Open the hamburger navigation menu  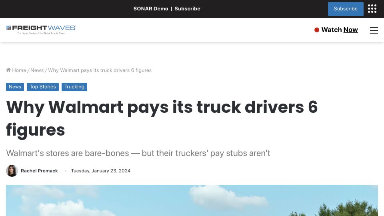coord(374,30)
